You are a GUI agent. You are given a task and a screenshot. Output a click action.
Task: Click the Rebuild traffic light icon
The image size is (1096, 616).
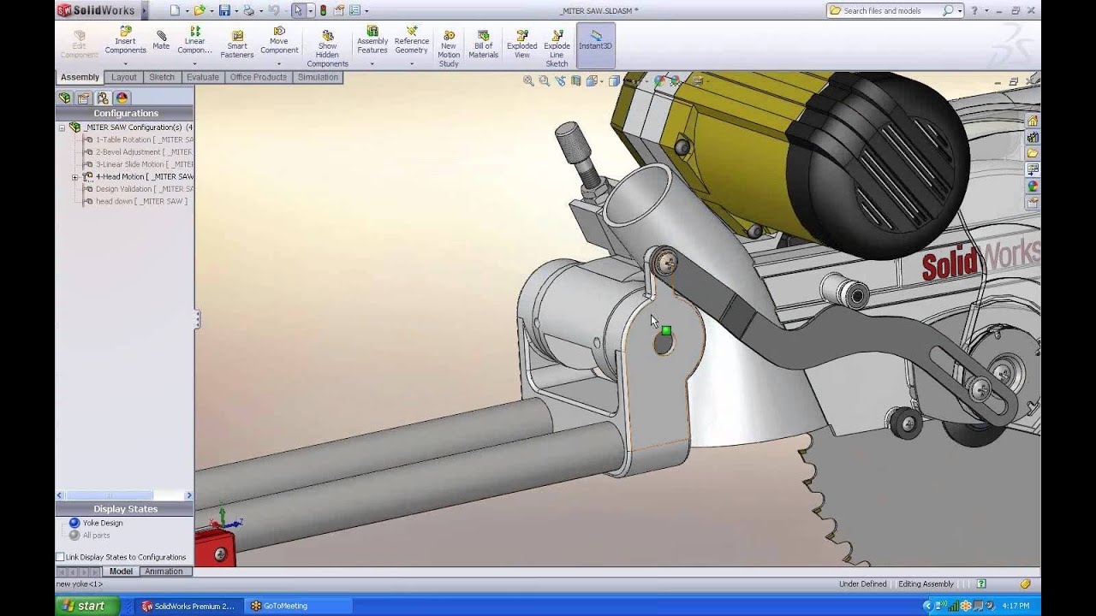point(323,10)
